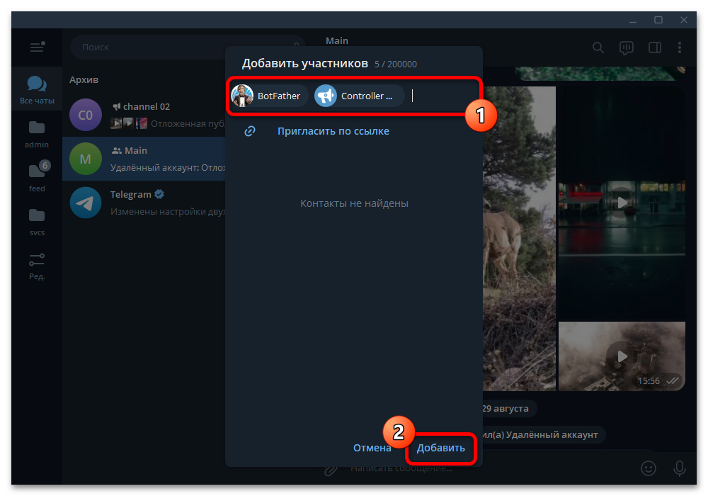Click the Controller participant chip
Image resolution: width=708 pixels, height=496 pixels.
click(x=359, y=96)
